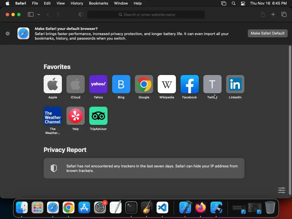Dismiss the default browser banner
The height and width of the screenshot is (219, 292).
8,34
